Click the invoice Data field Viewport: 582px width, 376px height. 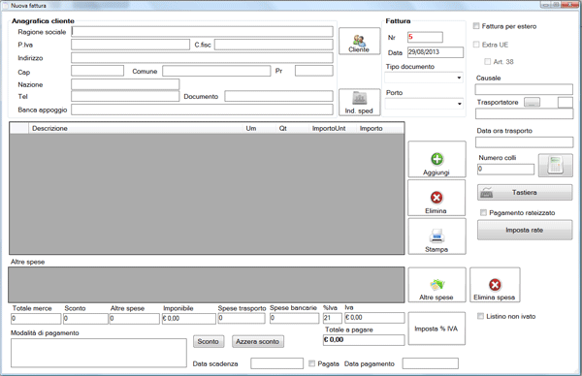point(436,52)
